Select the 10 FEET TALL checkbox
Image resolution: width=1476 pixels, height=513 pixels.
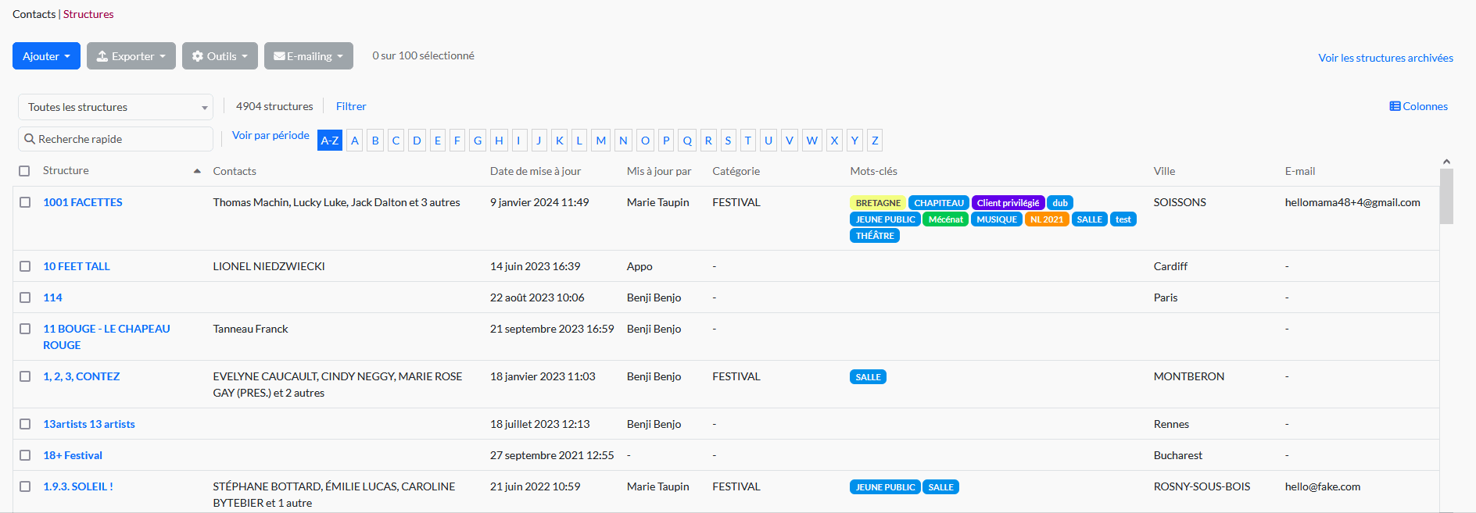[x=25, y=266]
